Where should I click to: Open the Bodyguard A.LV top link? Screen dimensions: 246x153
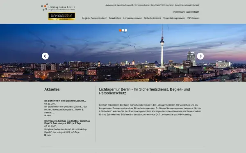[x=129, y=5]
